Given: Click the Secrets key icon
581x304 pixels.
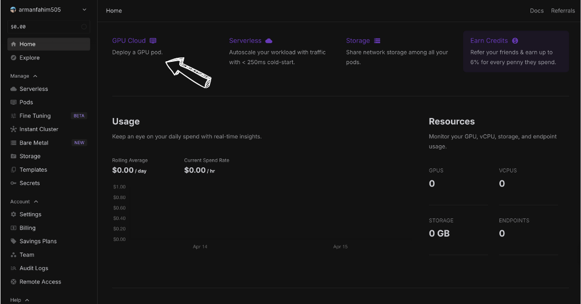Looking at the screenshot, I should pyautogui.click(x=14, y=183).
